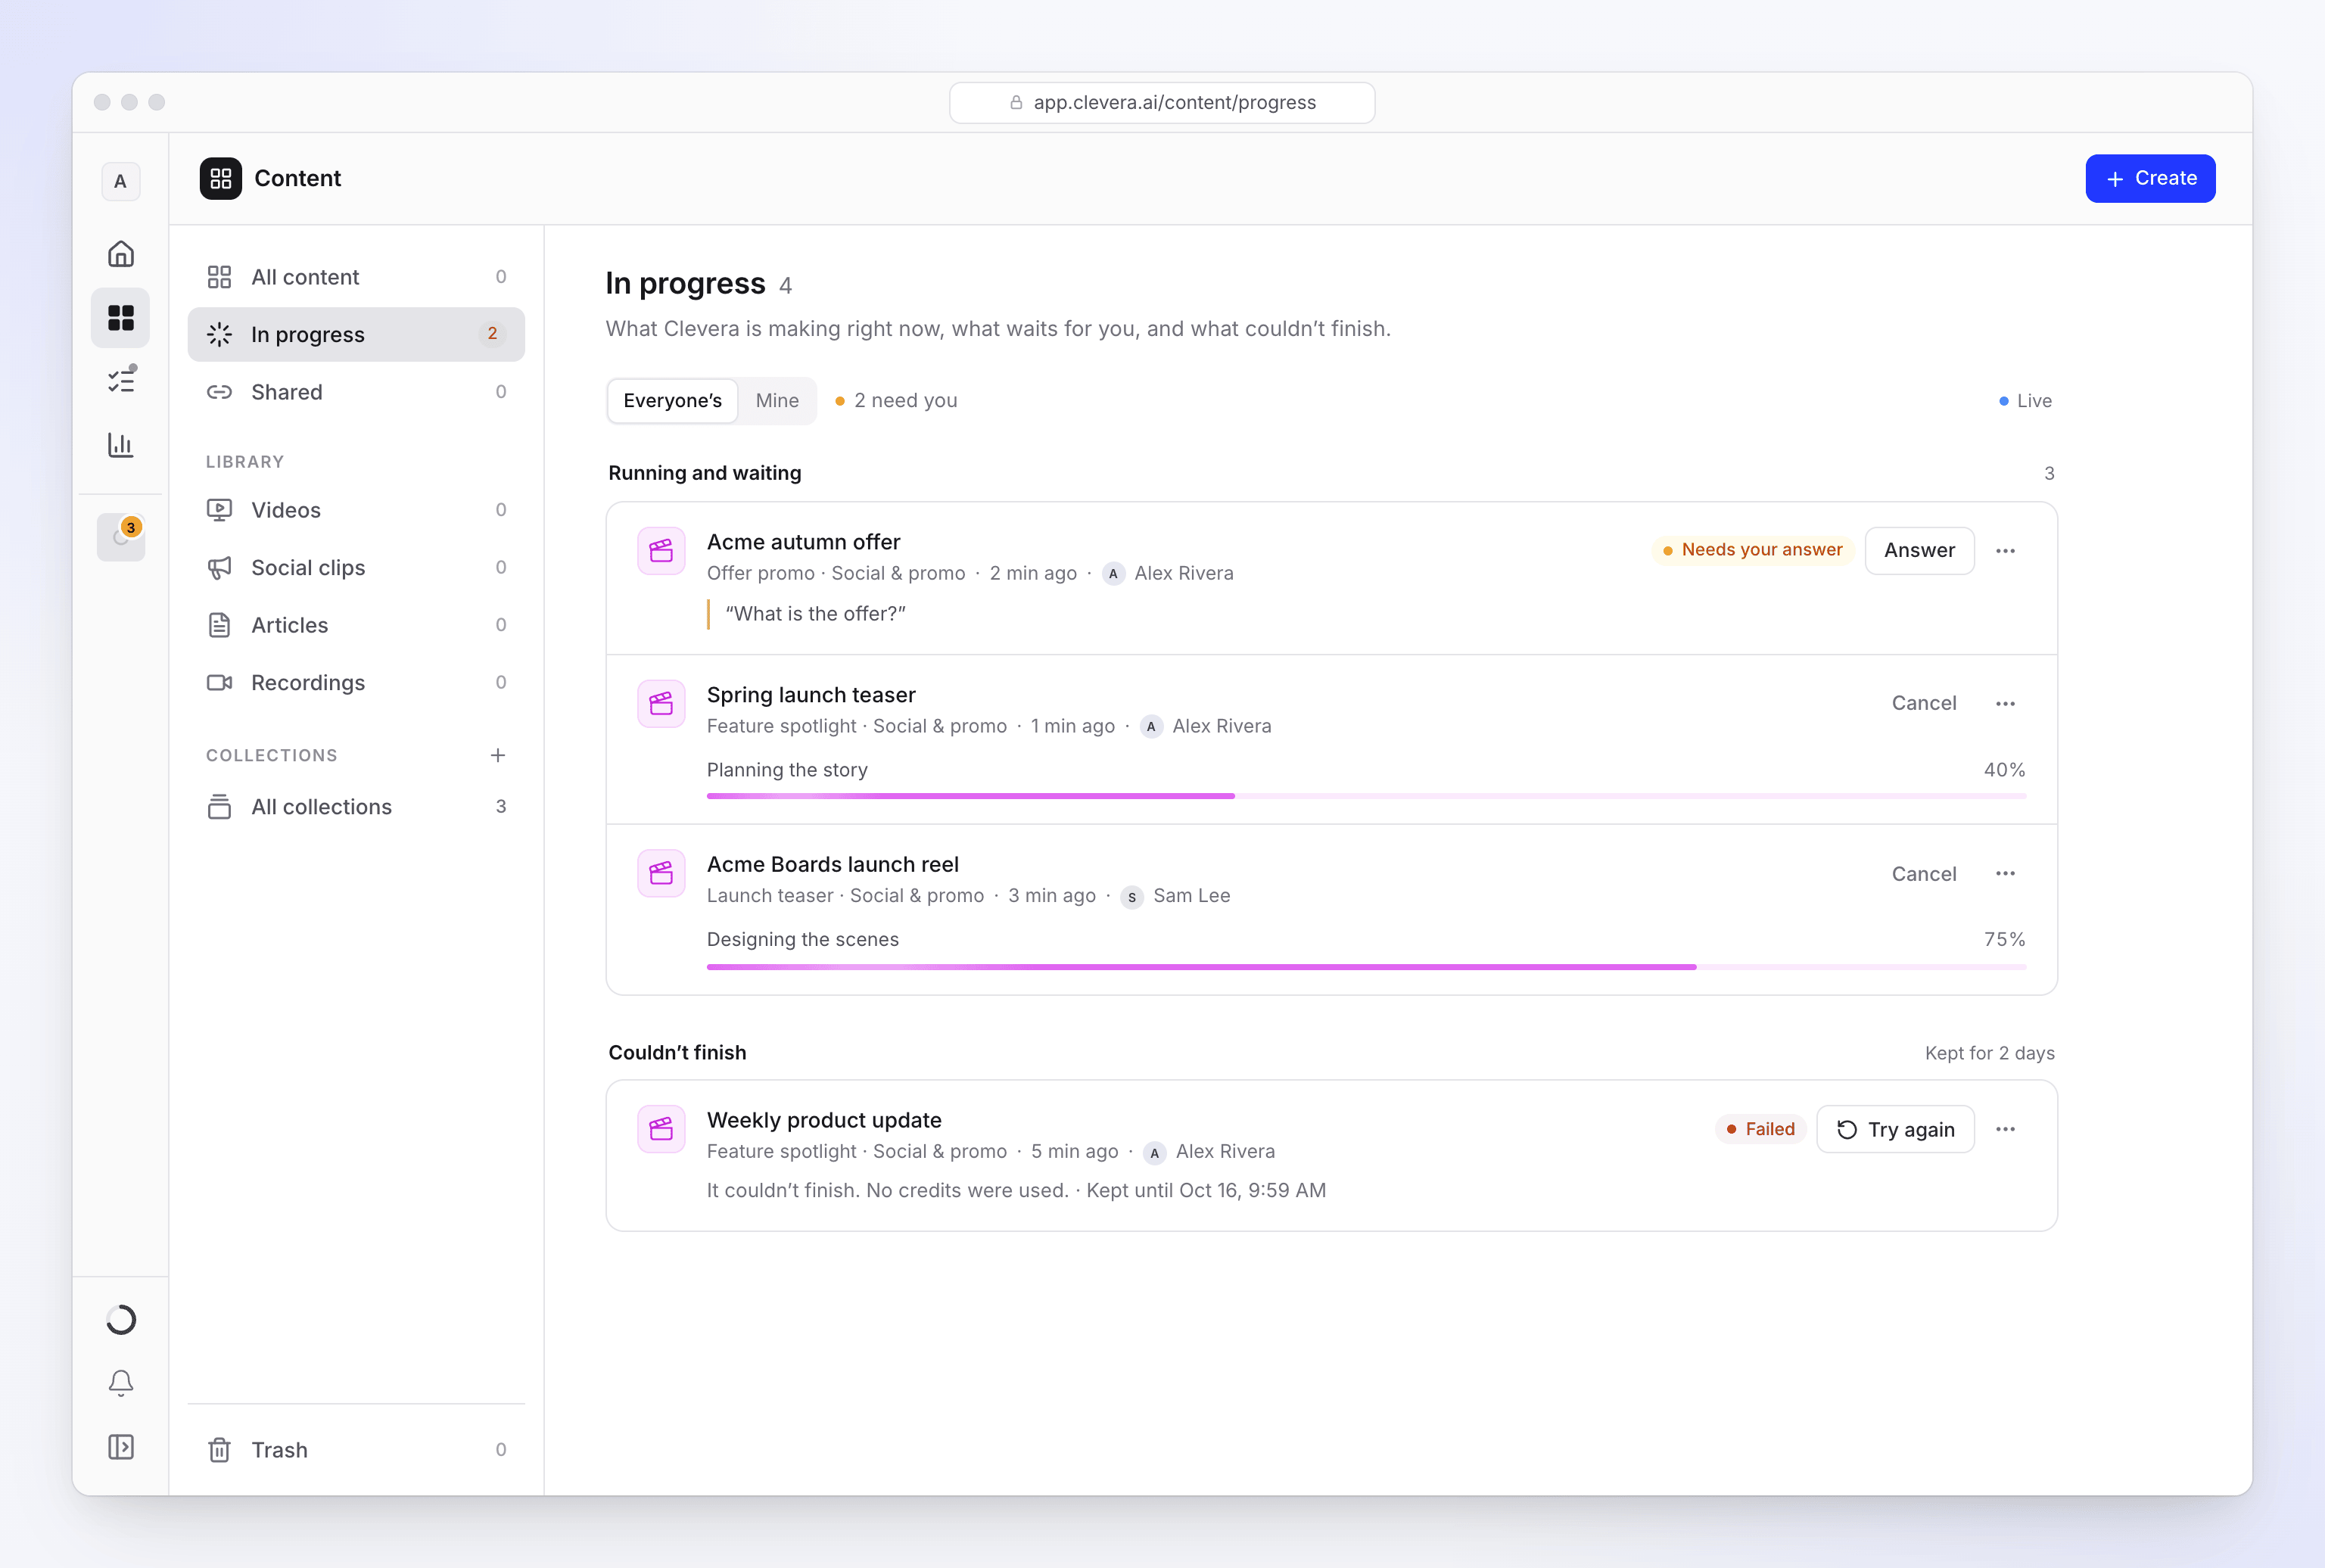The height and width of the screenshot is (1568, 2325).
Task: Open notifications bell icon
Action: click(121, 1383)
